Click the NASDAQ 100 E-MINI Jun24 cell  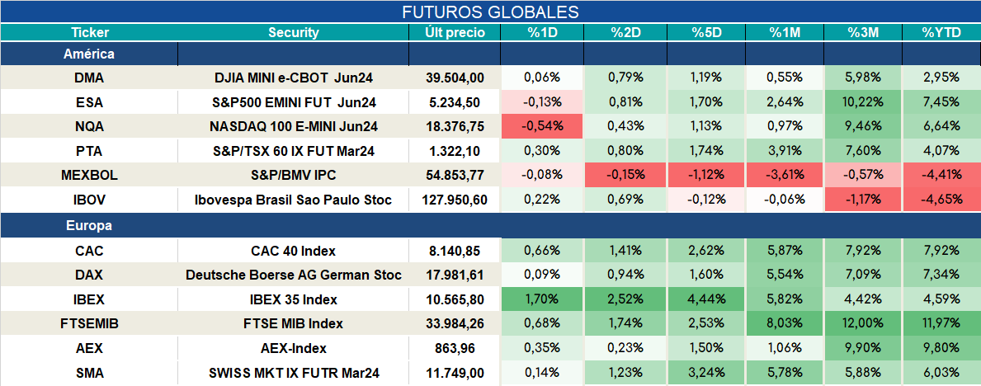(x=294, y=126)
